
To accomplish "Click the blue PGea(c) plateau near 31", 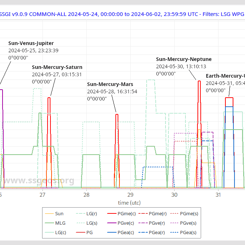I will (229, 107).
